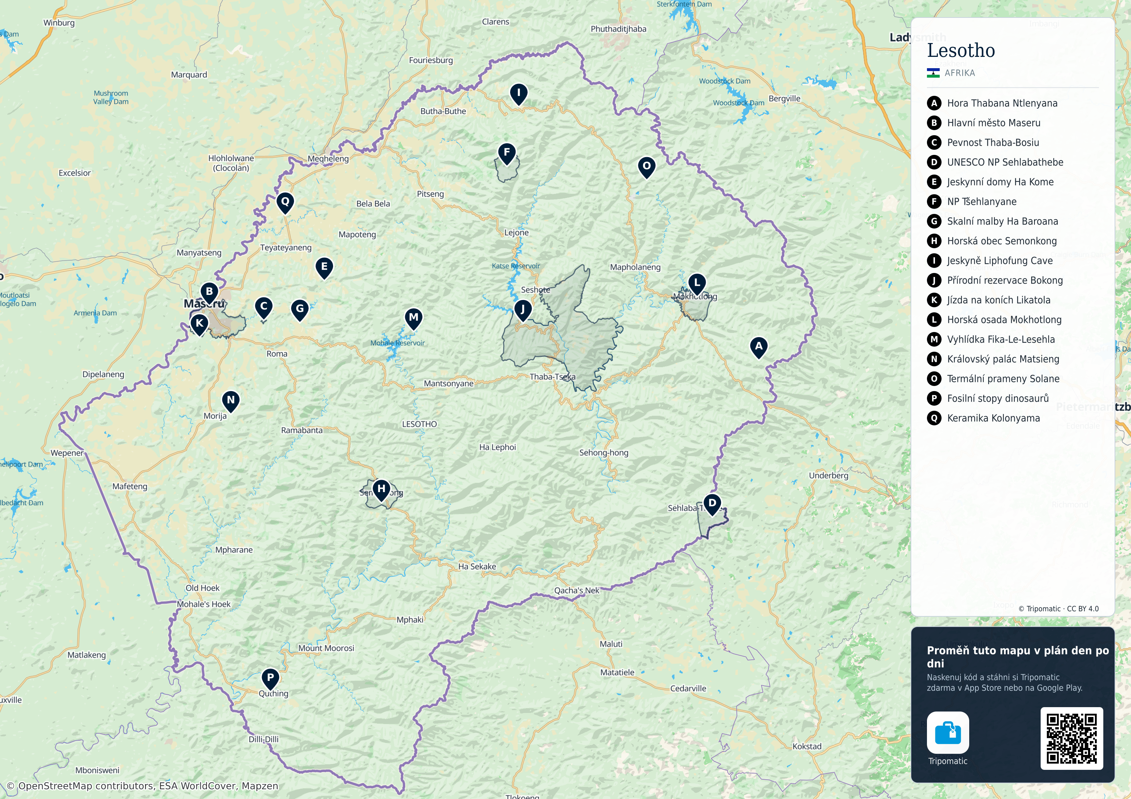Choose legend entry Jeskynní domy Ha Kome

click(x=990, y=182)
